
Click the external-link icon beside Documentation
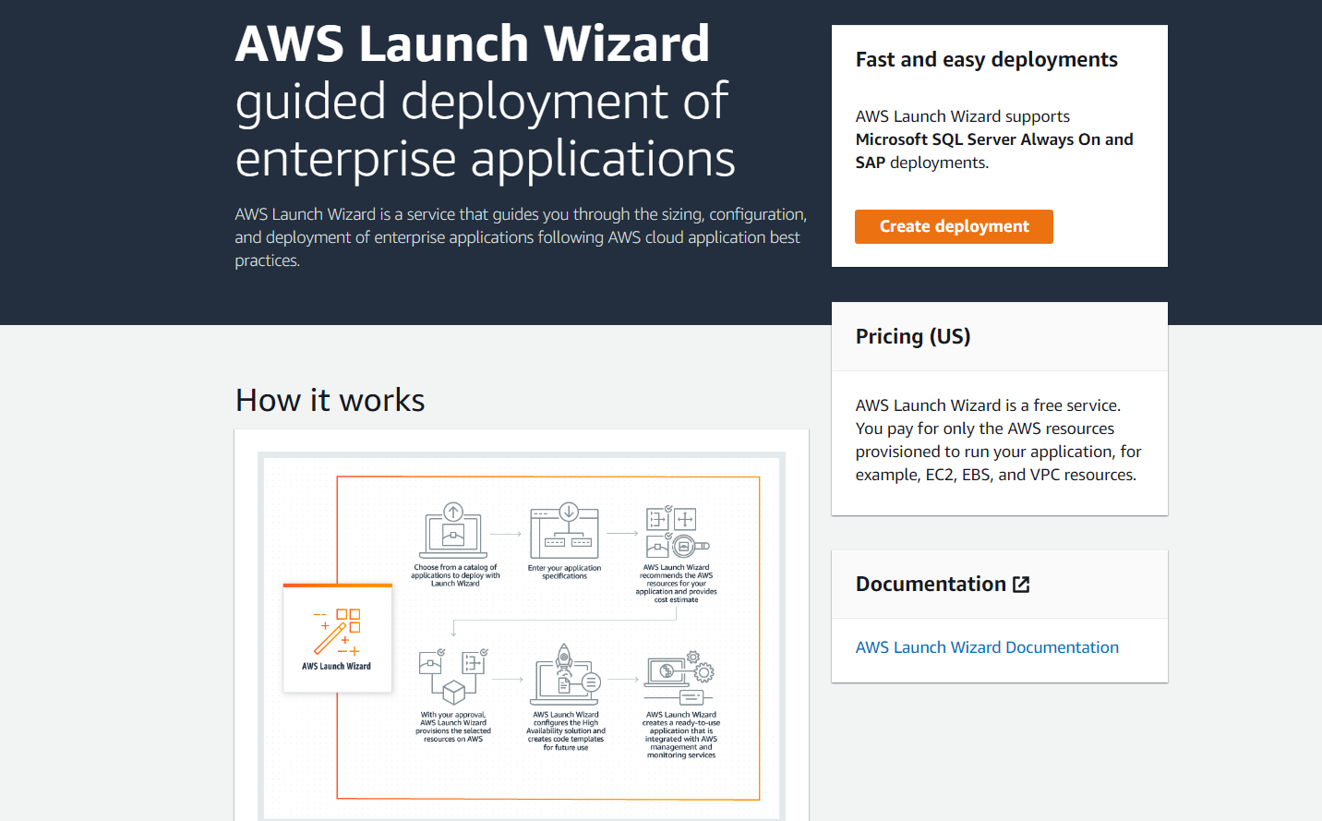(x=1021, y=583)
